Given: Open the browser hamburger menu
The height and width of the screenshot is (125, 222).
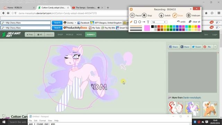Looking at the screenshot, I should coord(219,13).
